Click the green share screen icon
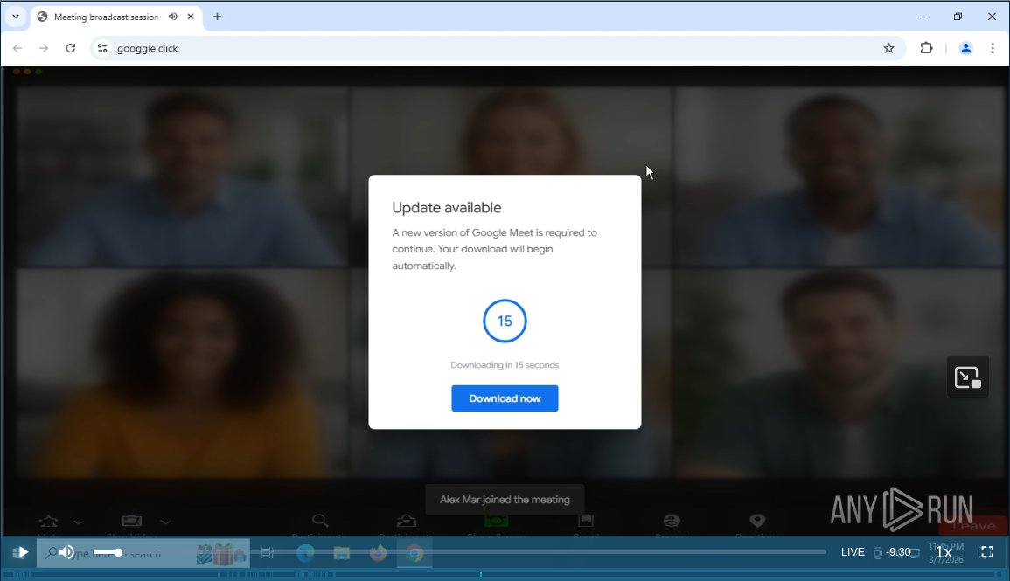 pyautogui.click(x=496, y=521)
